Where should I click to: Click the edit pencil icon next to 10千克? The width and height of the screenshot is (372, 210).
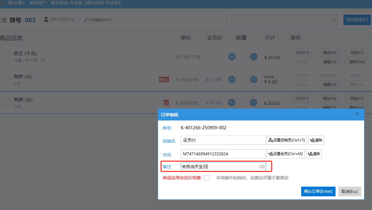pos(43,60)
